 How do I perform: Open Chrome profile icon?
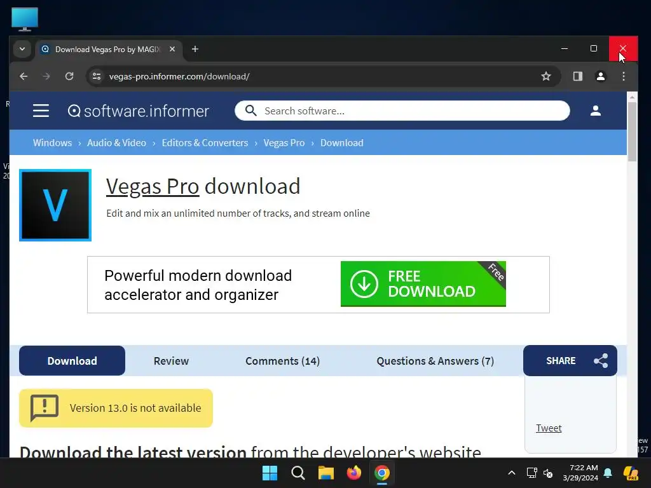600,76
